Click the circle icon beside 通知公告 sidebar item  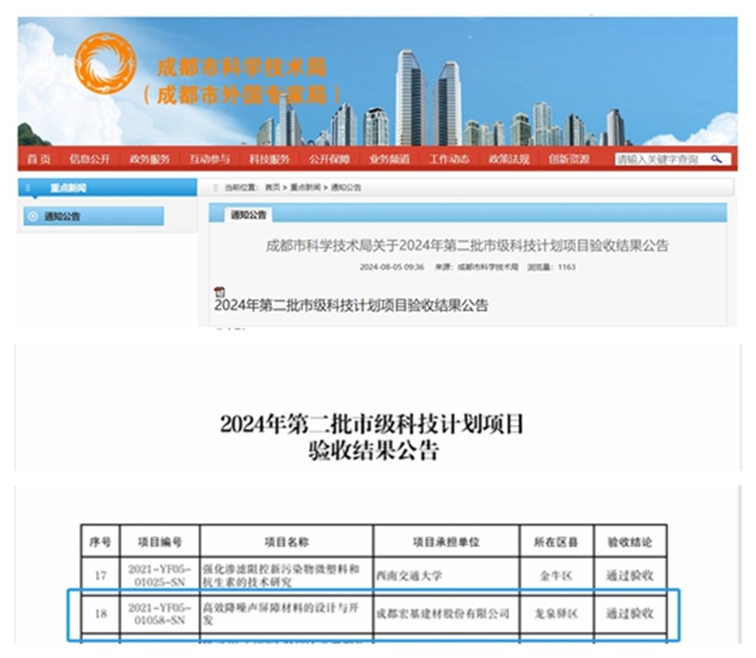(33, 216)
